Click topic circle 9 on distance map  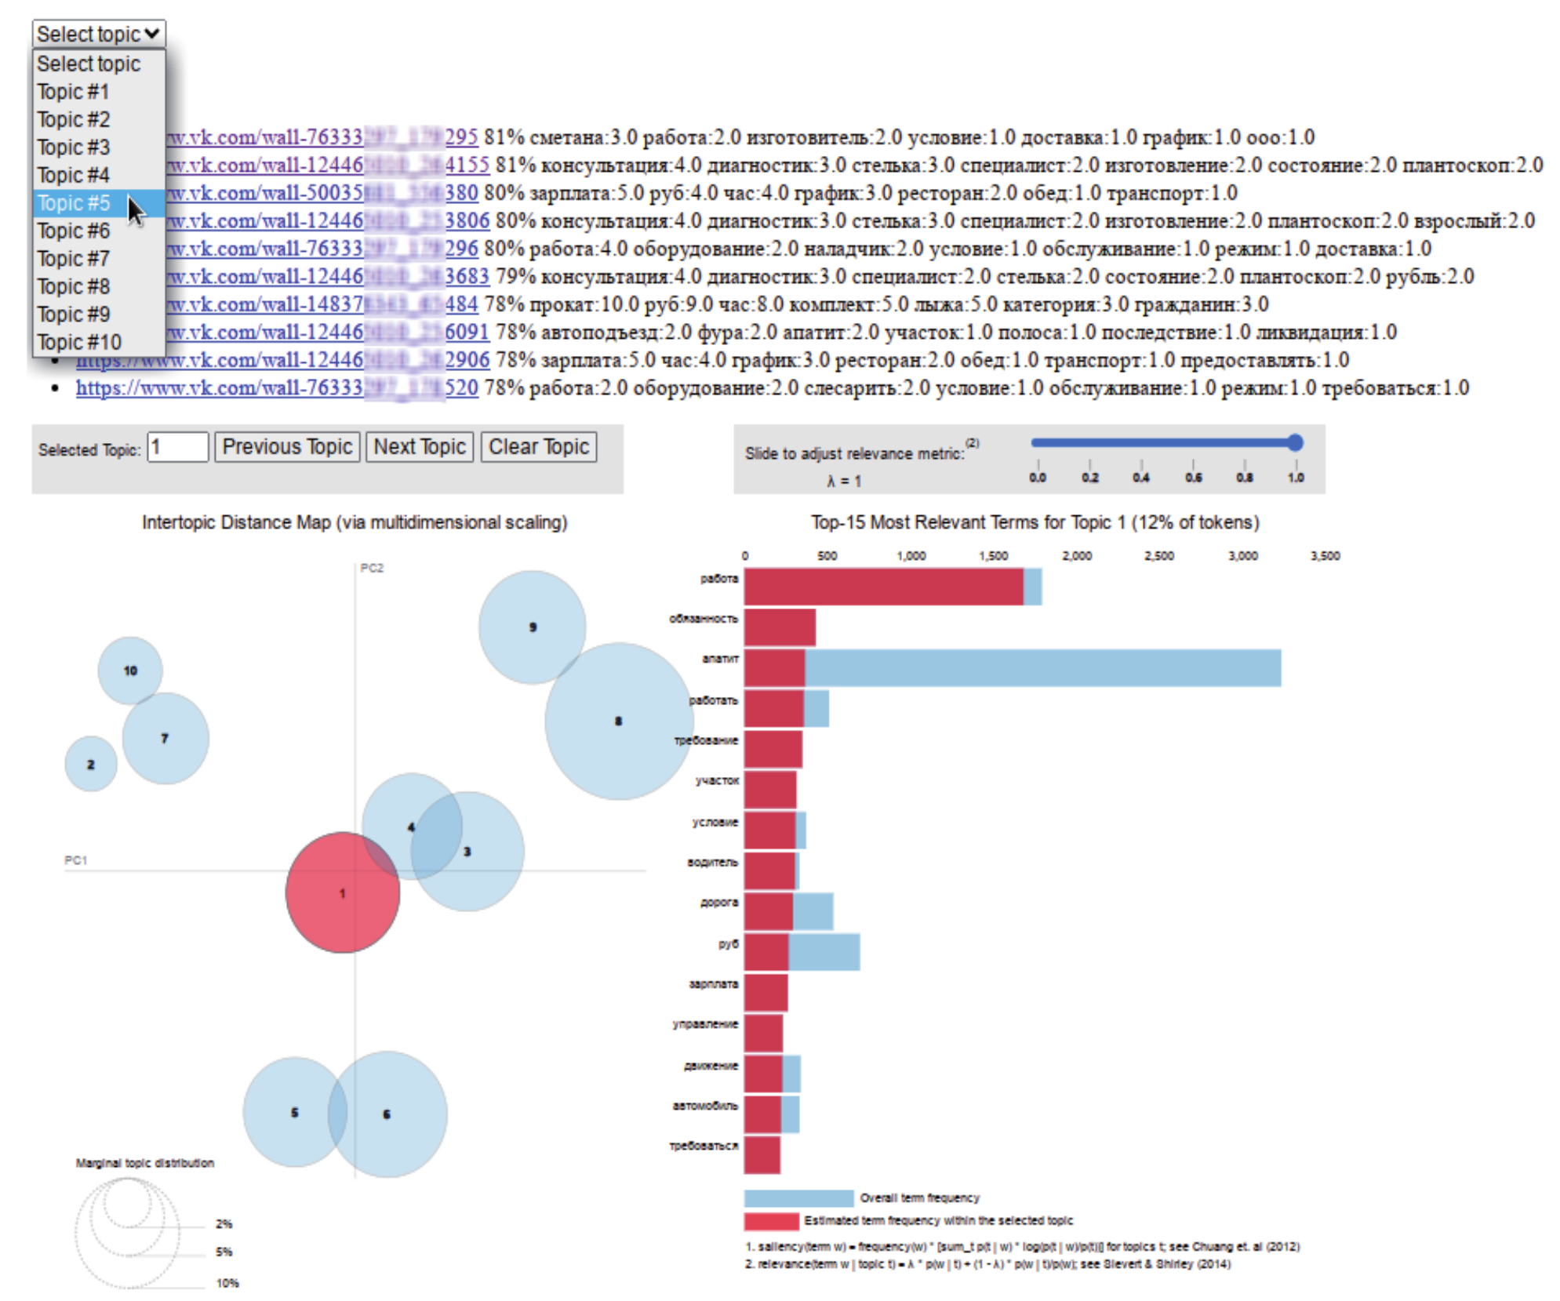tap(531, 625)
